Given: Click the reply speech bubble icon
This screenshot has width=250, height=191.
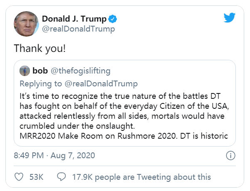Looking at the screenshot, I should point(61,177).
